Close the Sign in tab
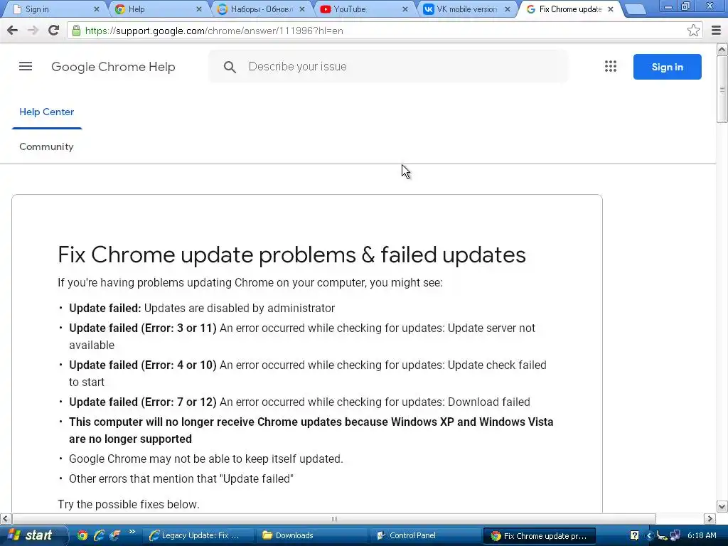 point(97,9)
